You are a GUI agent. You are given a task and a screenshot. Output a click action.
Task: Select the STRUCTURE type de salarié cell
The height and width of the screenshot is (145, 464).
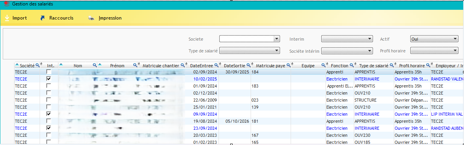(374, 100)
